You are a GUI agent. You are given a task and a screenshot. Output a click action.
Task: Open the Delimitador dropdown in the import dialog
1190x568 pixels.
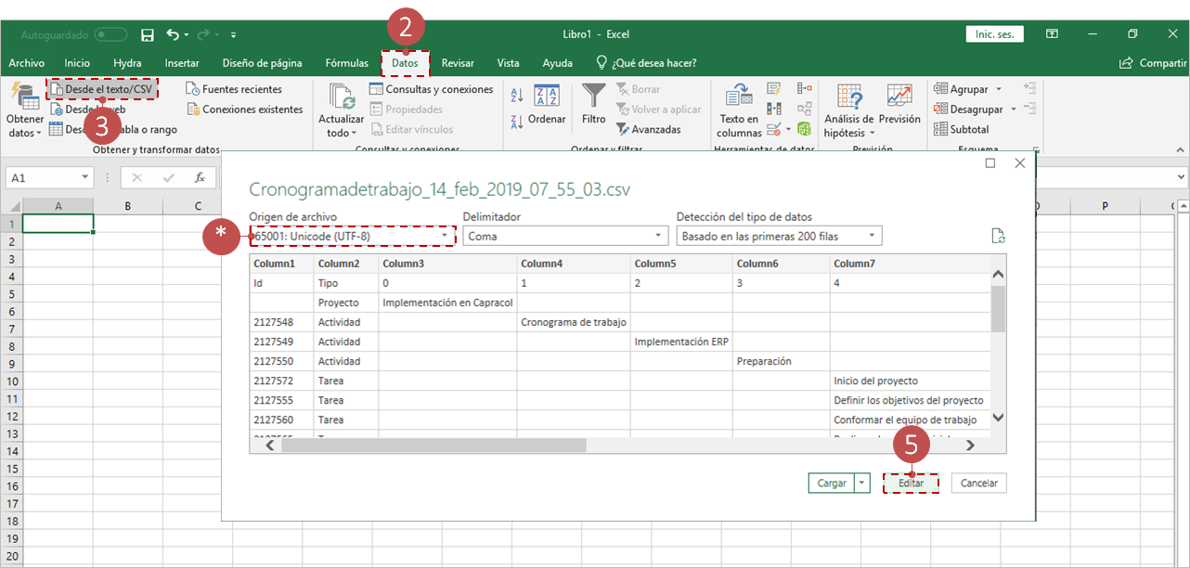pos(565,235)
